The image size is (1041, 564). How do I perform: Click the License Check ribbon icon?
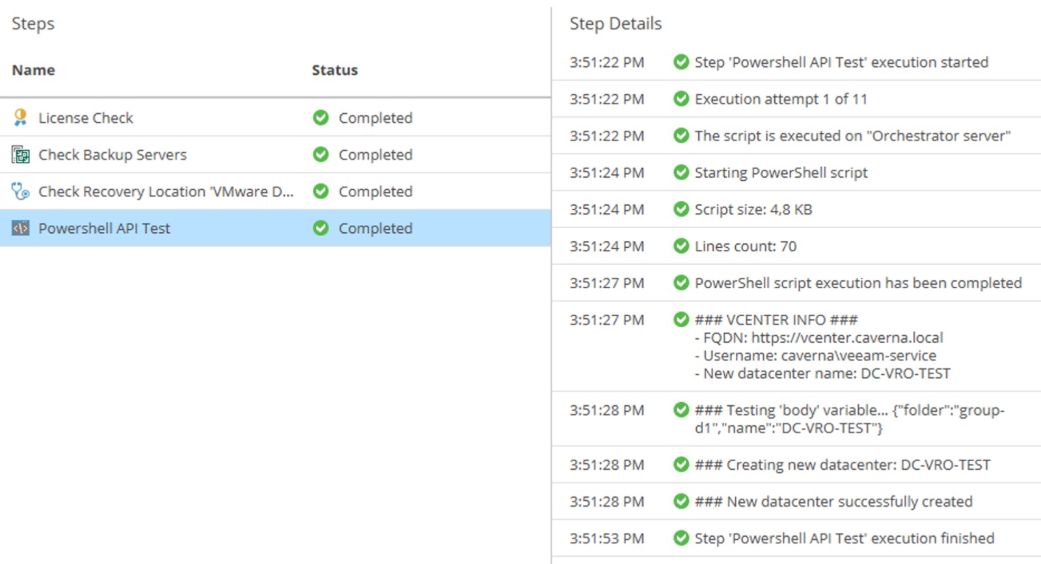point(20,118)
